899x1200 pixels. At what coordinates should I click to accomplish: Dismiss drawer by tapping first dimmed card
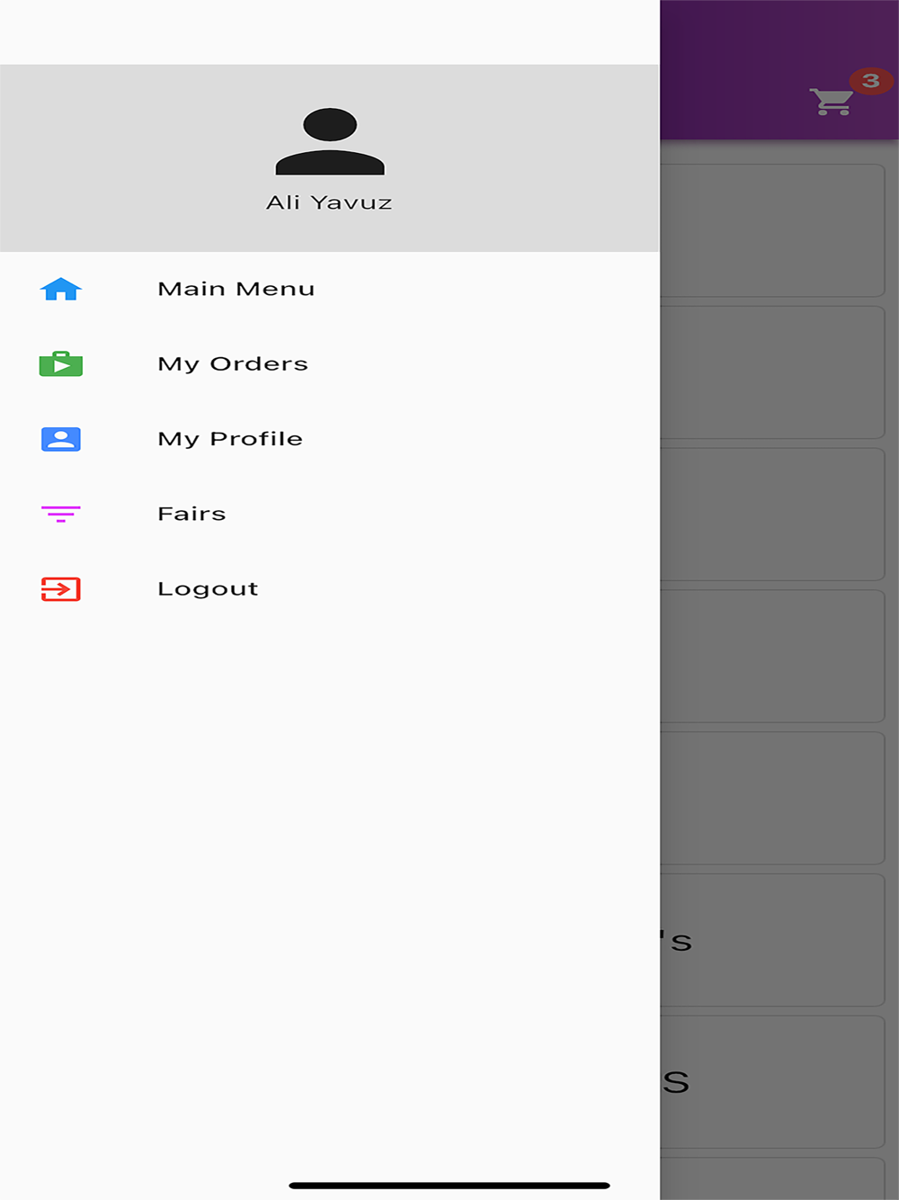coord(773,230)
